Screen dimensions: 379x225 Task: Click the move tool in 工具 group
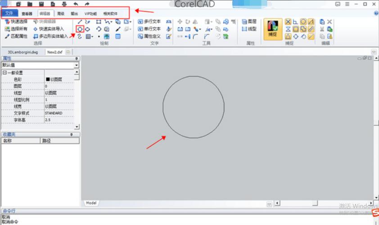180,22
